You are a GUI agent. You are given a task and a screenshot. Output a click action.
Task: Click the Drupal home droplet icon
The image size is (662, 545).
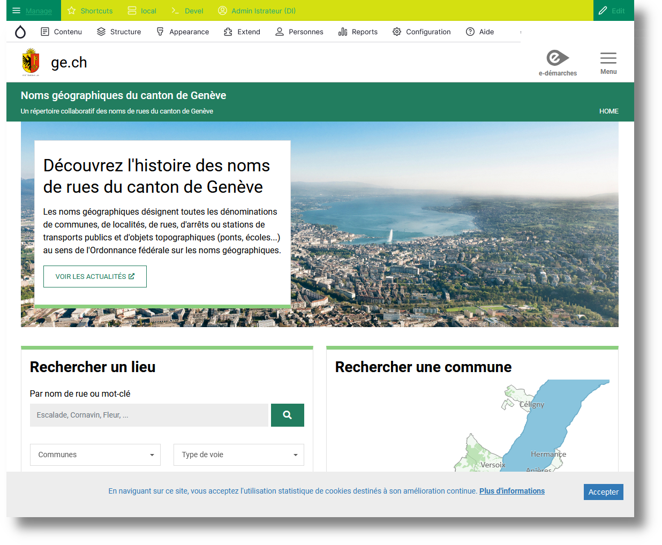click(20, 32)
